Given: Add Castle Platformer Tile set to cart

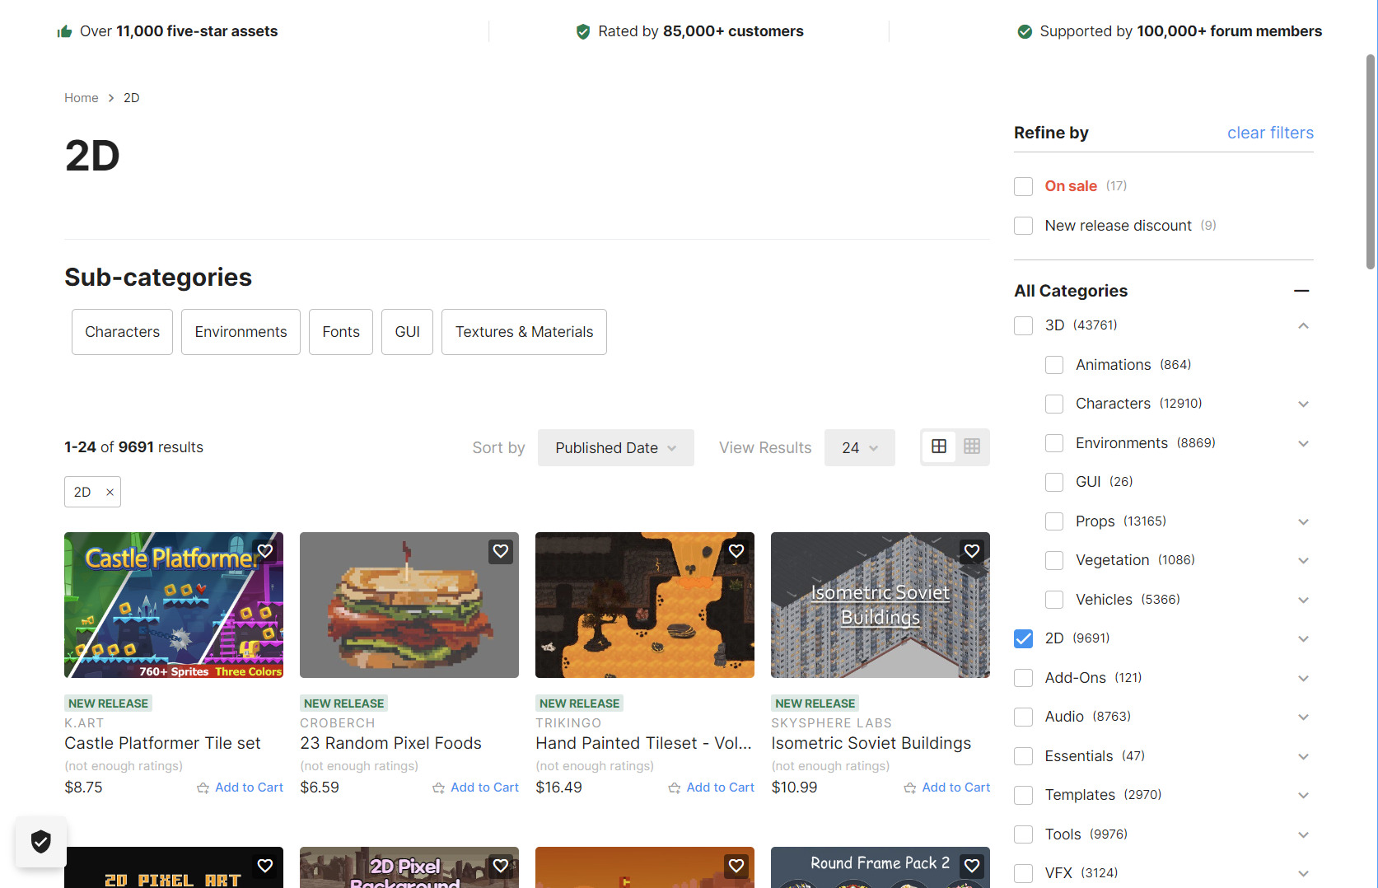Looking at the screenshot, I should pyautogui.click(x=240, y=788).
